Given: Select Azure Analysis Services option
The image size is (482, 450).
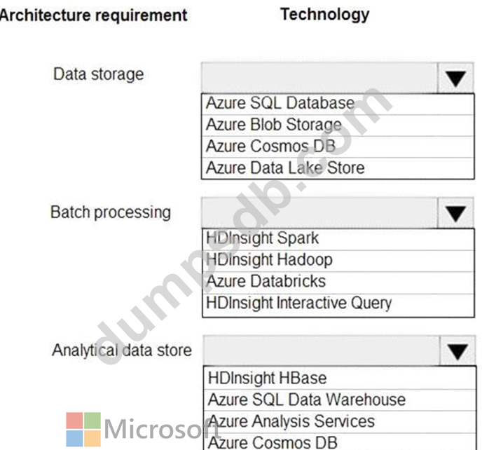Looking at the screenshot, I should coord(291,422).
